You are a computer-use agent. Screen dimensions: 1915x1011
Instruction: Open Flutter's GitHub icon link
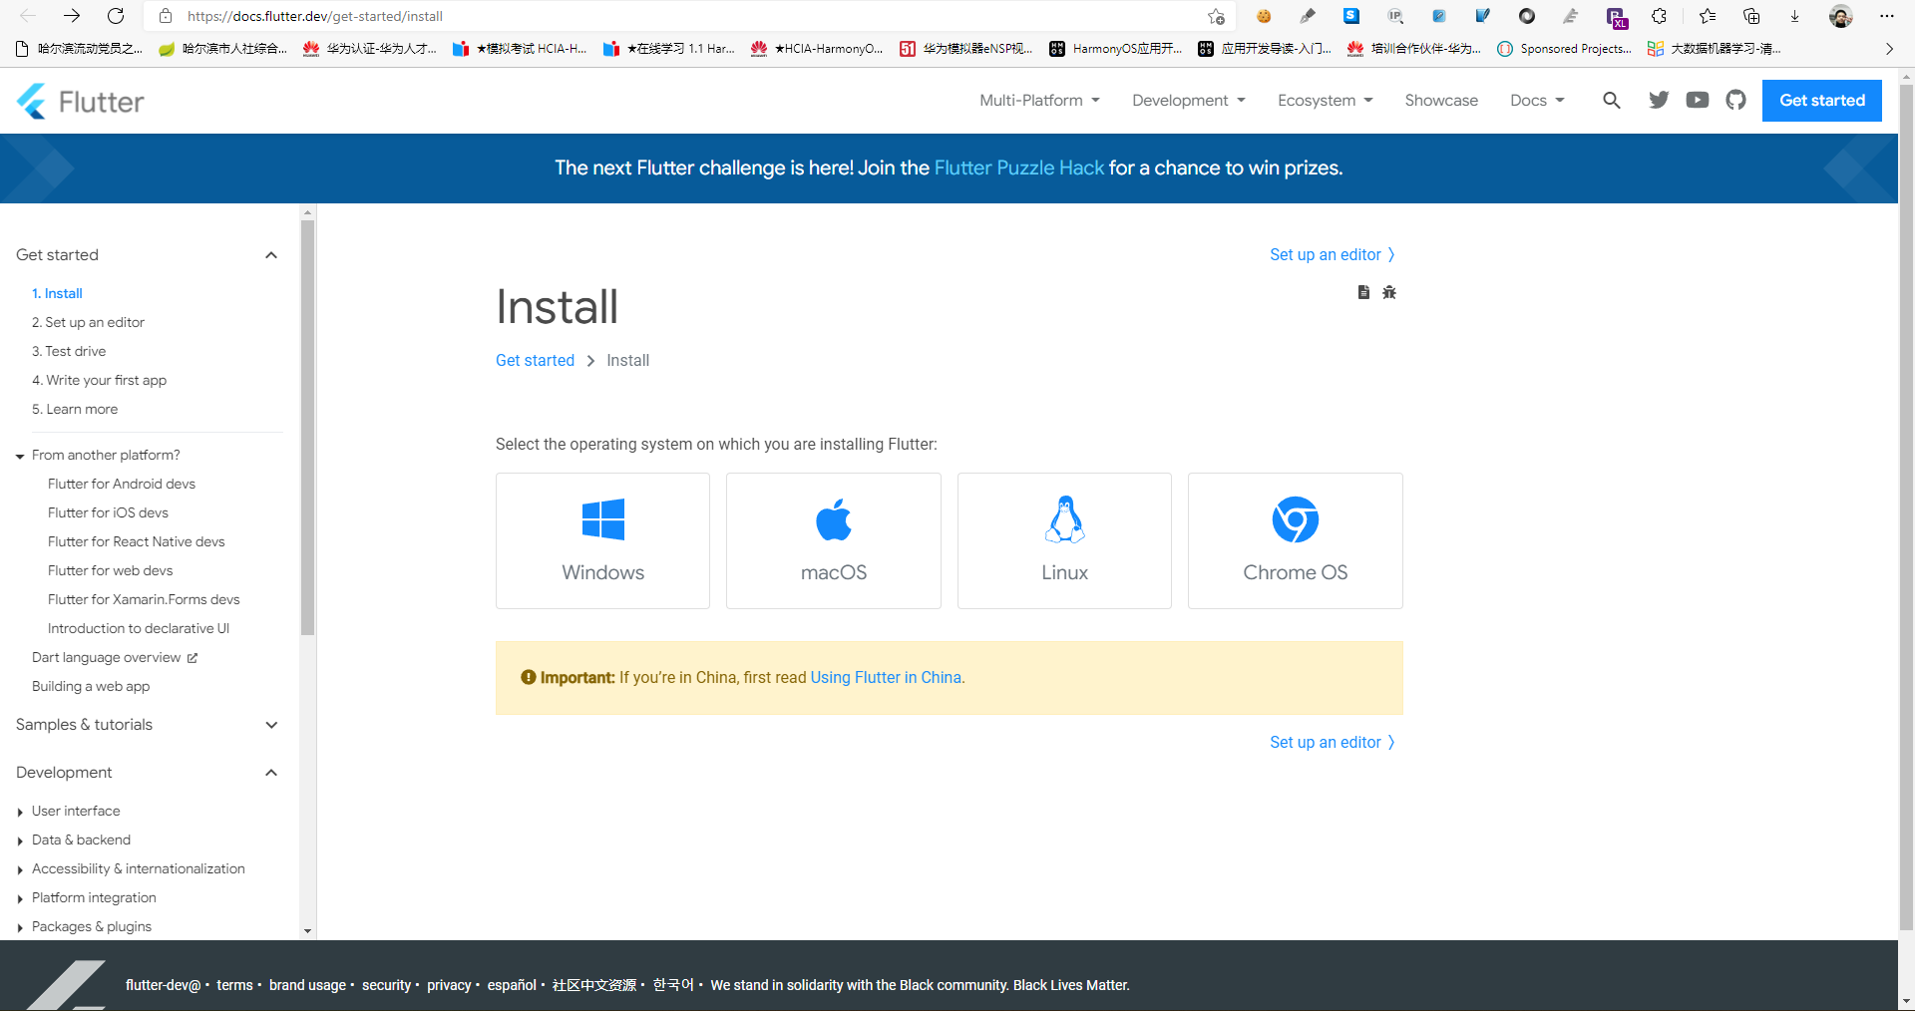1736,100
